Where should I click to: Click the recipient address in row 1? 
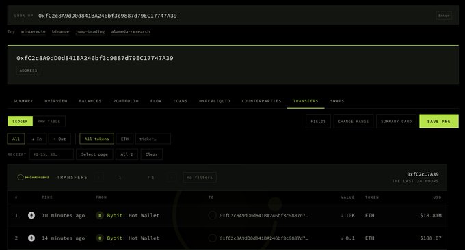tap(264, 216)
